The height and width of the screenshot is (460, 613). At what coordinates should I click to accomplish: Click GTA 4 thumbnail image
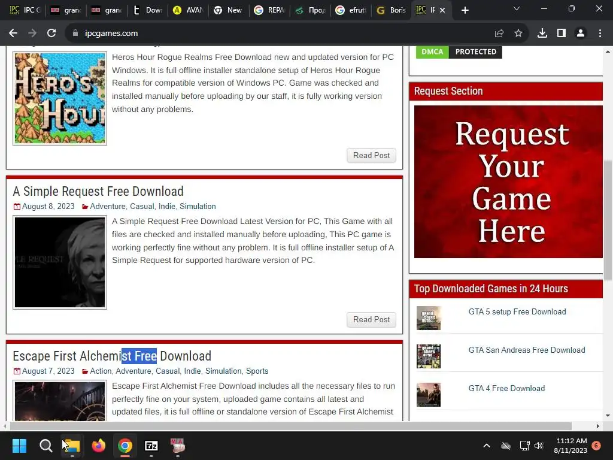(429, 395)
